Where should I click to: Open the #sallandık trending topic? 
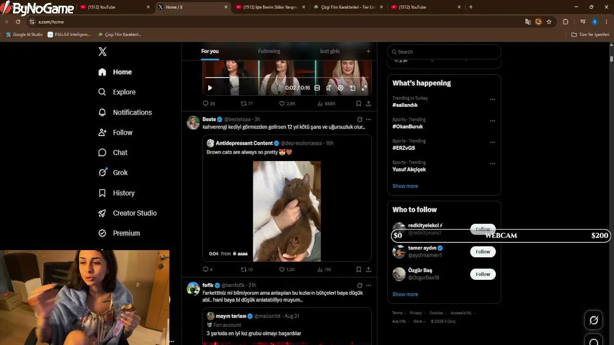405,105
